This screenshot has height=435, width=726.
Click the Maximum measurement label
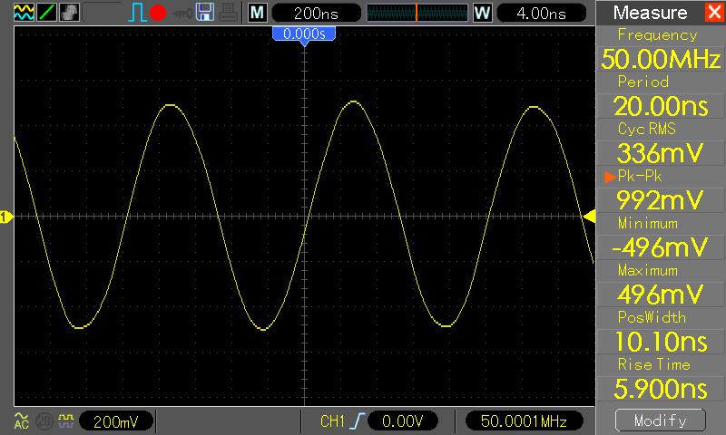(648, 270)
